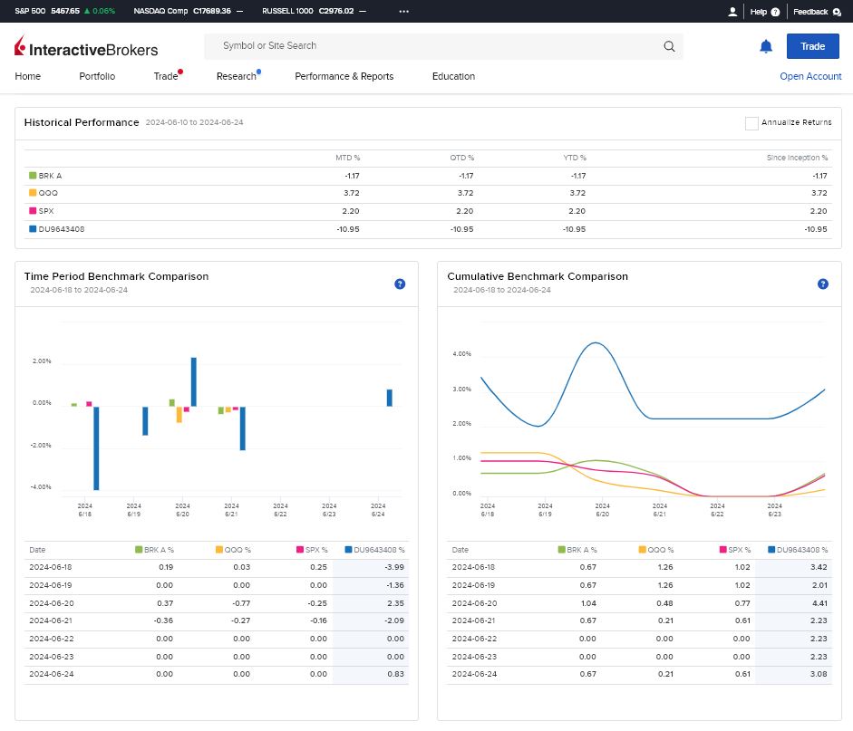Click the InteractiveBrokers logo
853x731 pixels.
click(x=86, y=47)
